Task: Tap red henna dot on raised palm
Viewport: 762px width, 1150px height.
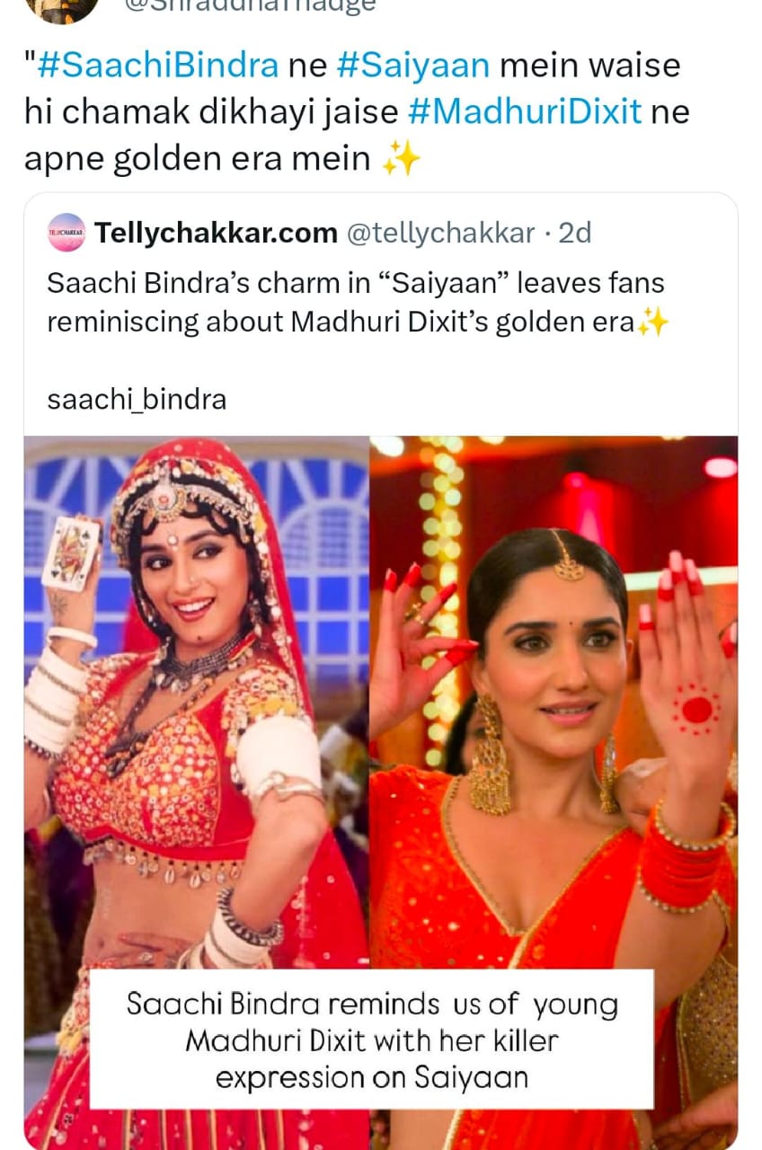Action: click(x=696, y=709)
